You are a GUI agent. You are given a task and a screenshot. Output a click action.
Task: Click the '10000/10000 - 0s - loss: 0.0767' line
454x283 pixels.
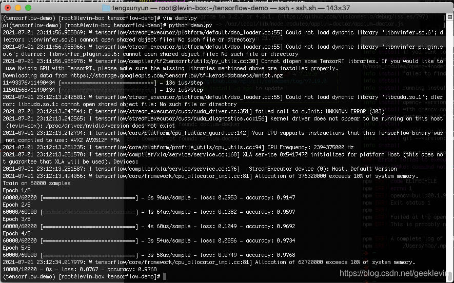(x=80, y=269)
